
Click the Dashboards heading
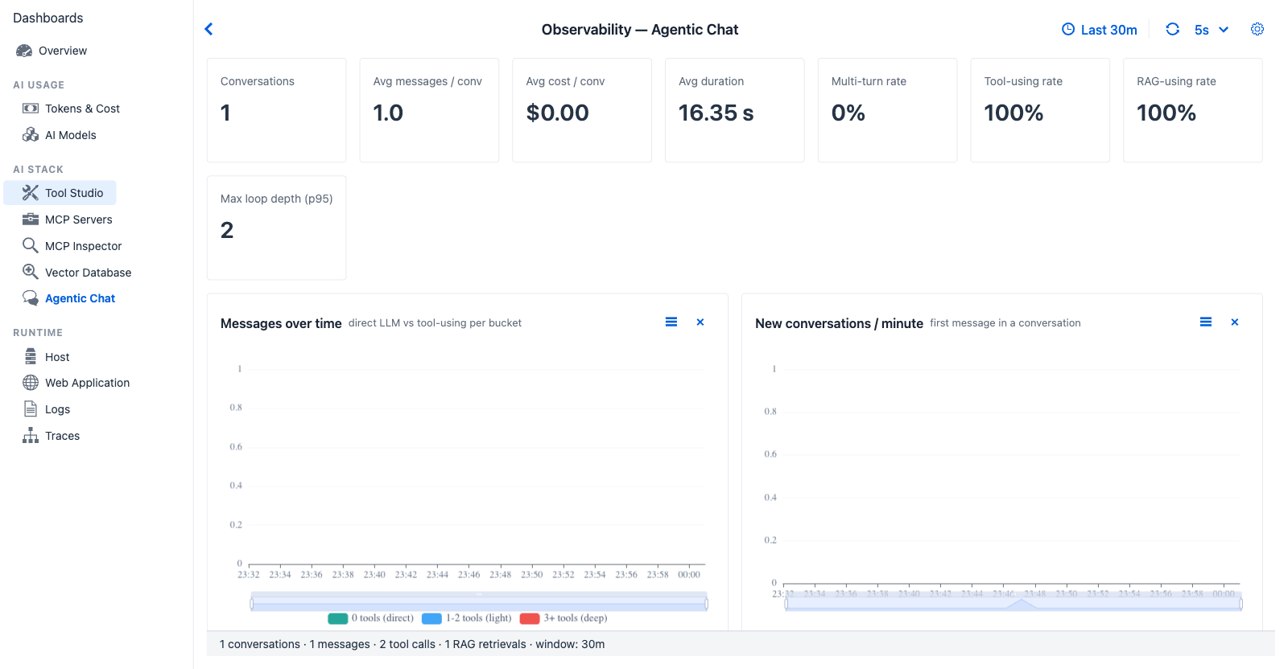pyautogui.click(x=48, y=18)
